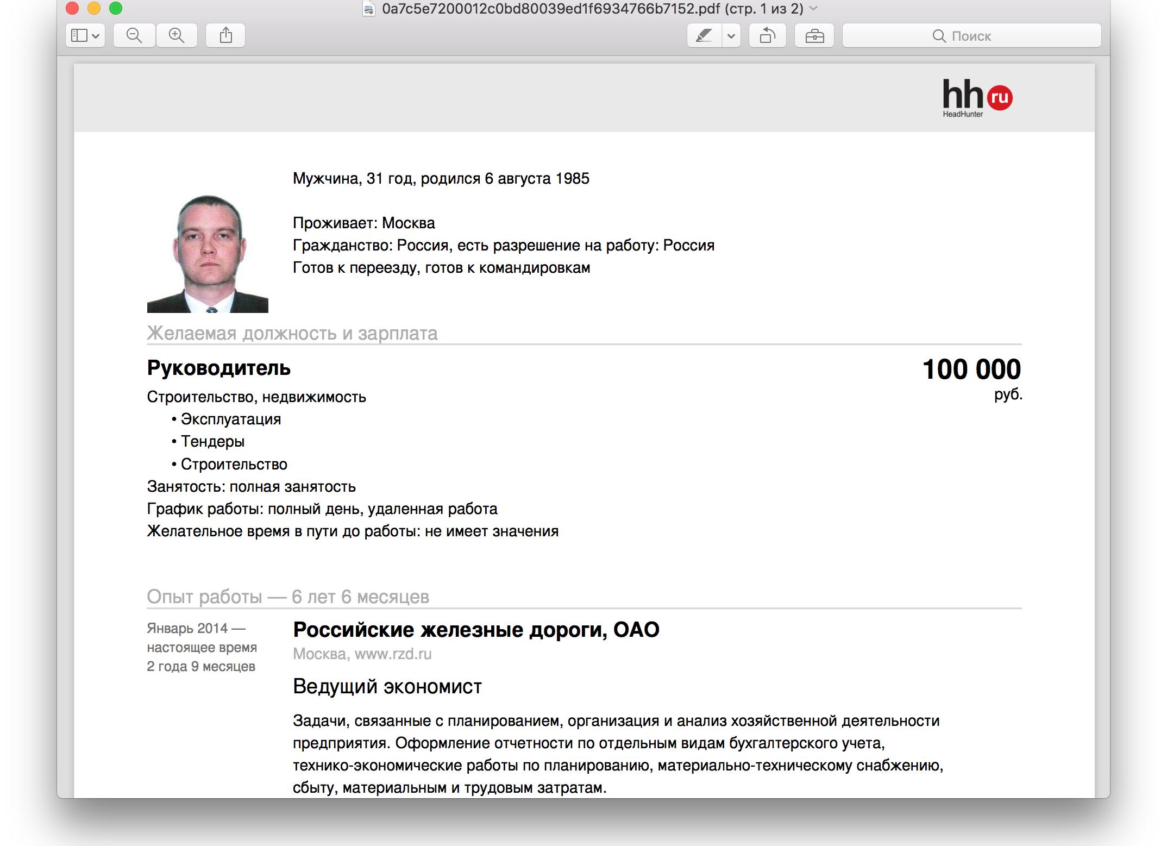Rotate the page counterclockwise
The width and height of the screenshot is (1167, 846).
(768, 35)
